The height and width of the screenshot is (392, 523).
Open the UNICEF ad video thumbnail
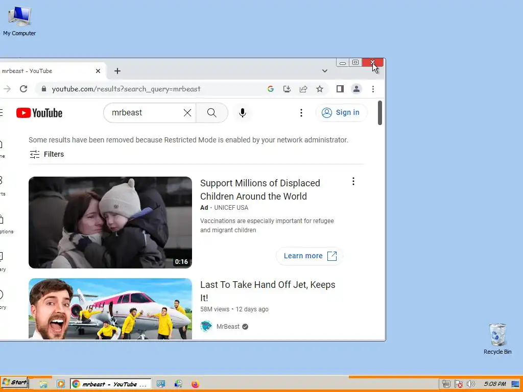coord(110,223)
